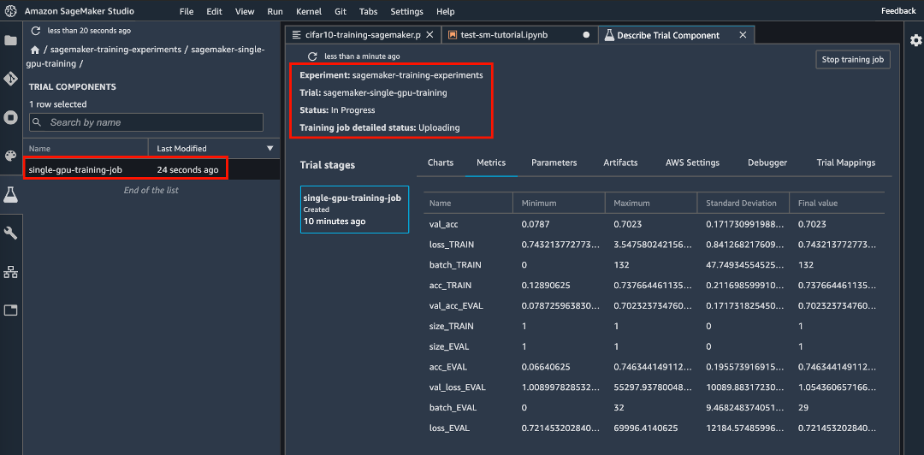Switch to the Parameters tab

[x=554, y=162]
